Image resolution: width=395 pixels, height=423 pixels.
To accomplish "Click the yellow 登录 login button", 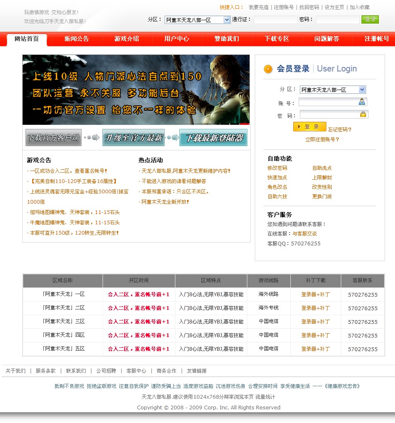I will point(309,127).
